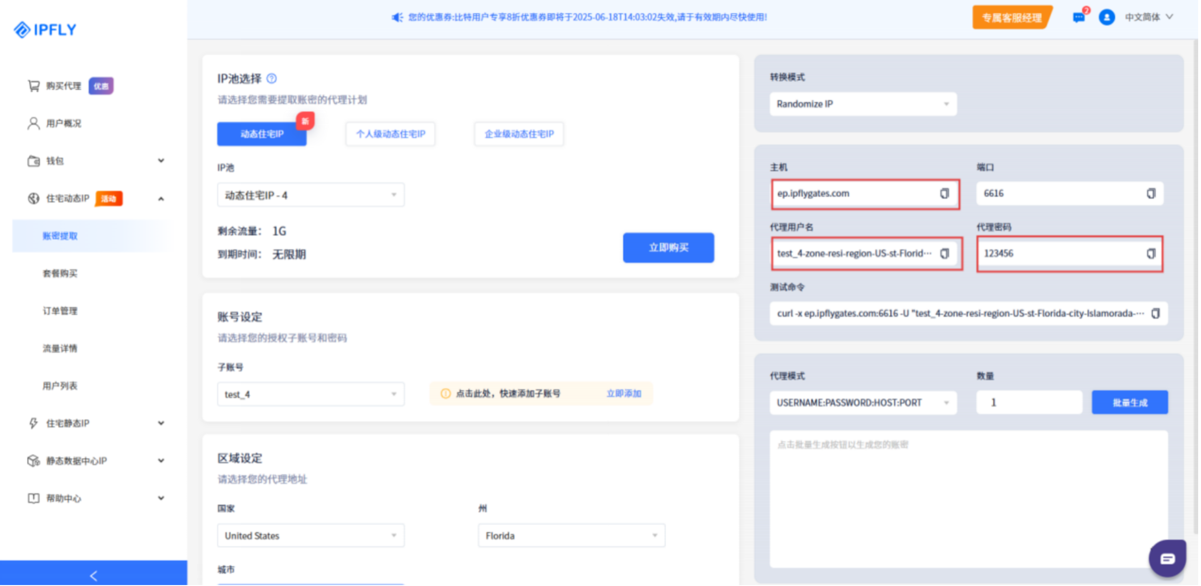The height and width of the screenshot is (586, 1201).
Task: Click the announcement speaker icon
Action: point(398,17)
